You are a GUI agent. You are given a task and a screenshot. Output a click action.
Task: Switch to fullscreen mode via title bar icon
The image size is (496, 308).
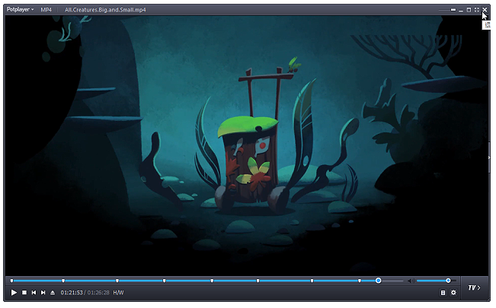coord(477,10)
